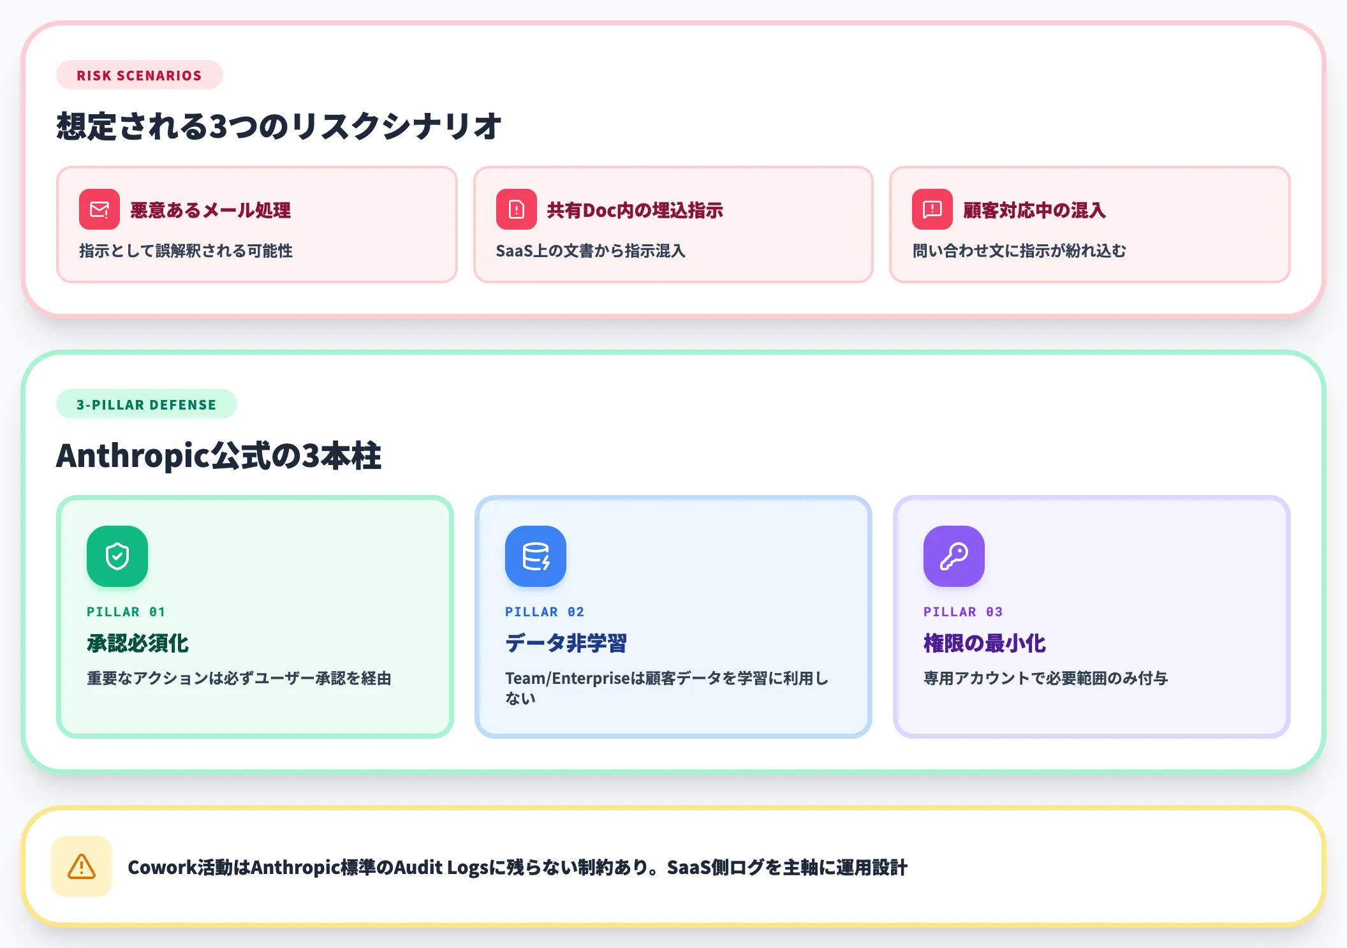Click the chat alert icon beside 顧客対応中の混入
This screenshot has height=948, width=1347.
(932, 209)
